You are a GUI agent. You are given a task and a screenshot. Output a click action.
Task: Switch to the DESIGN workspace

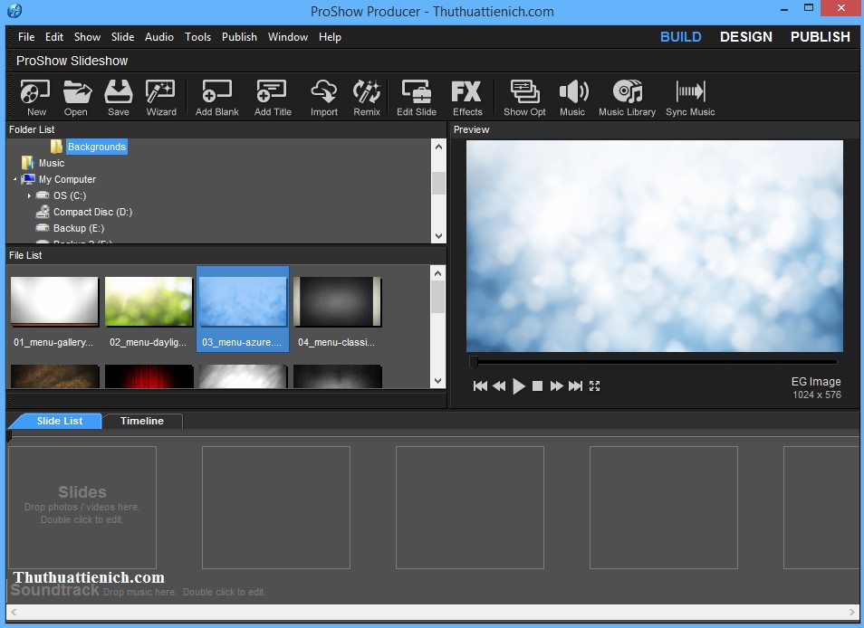tap(745, 37)
